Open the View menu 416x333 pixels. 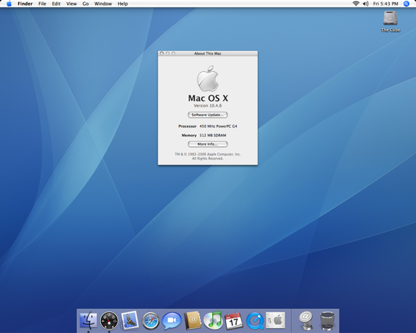click(71, 4)
